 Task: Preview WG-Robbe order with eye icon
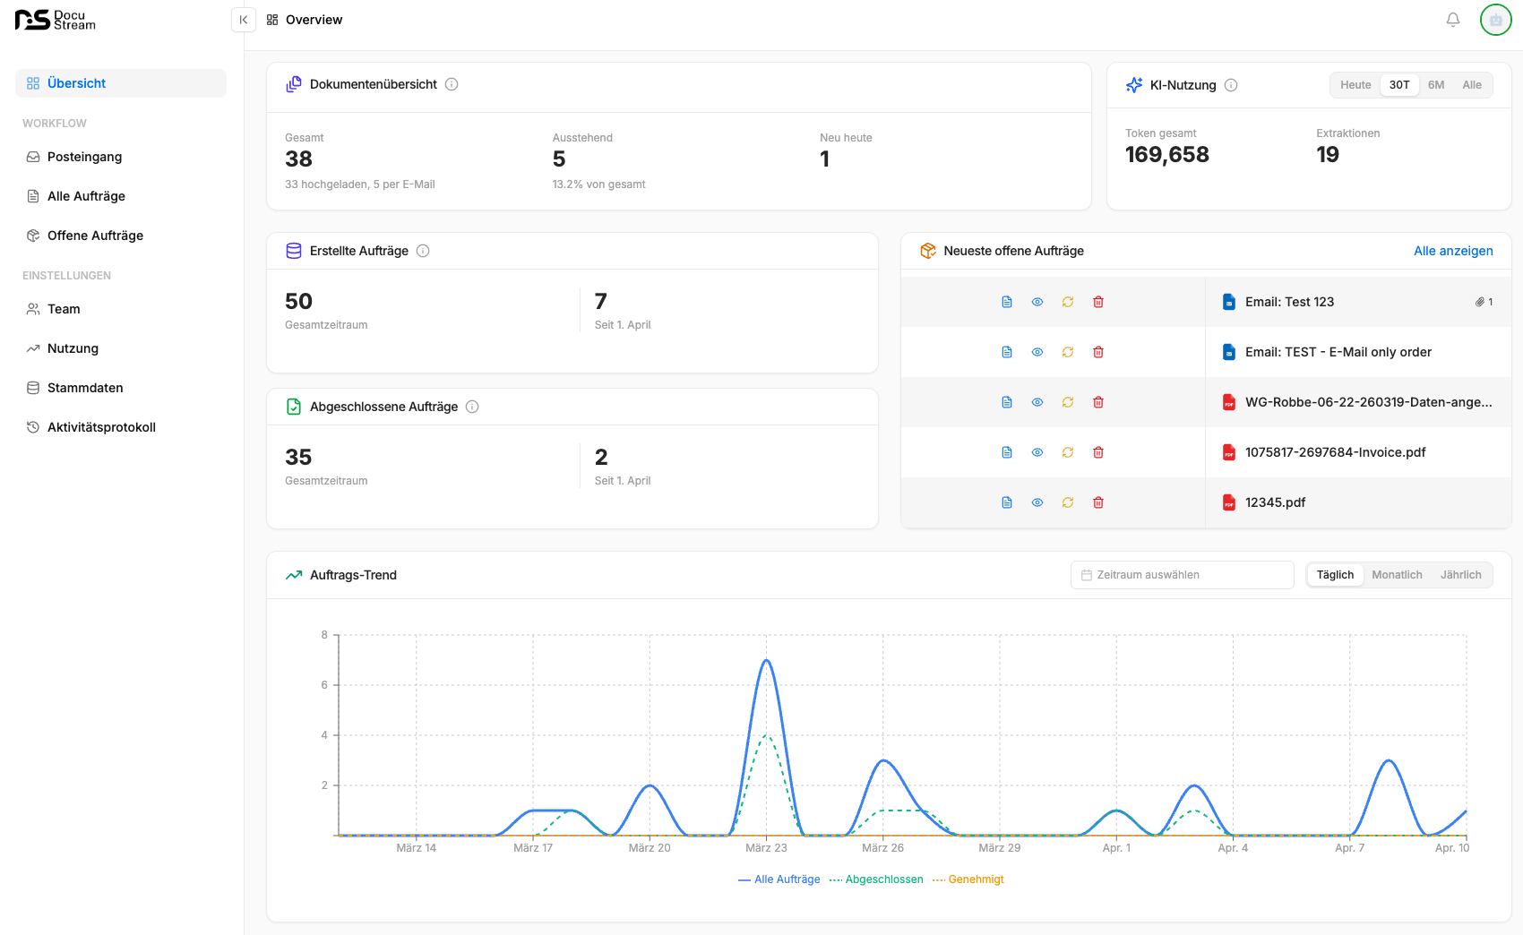pyautogui.click(x=1037, y=402)
